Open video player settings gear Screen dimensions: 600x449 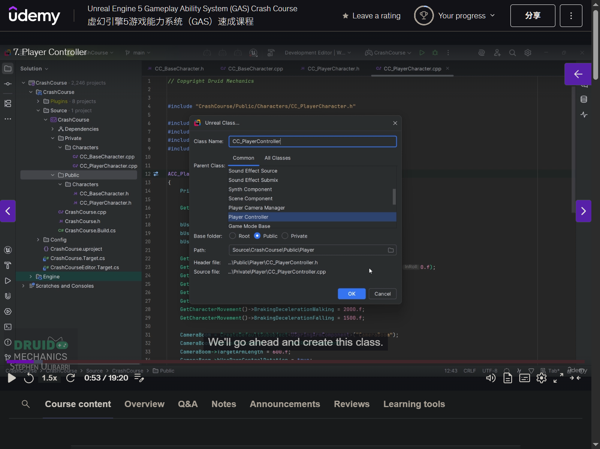(542, 378)
